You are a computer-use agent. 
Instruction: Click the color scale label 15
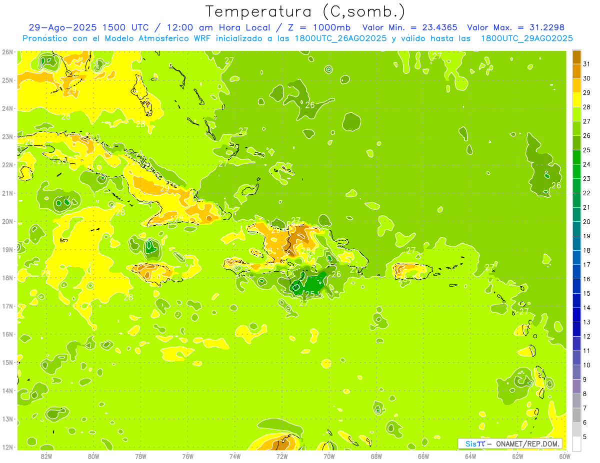tap(586, 293)
